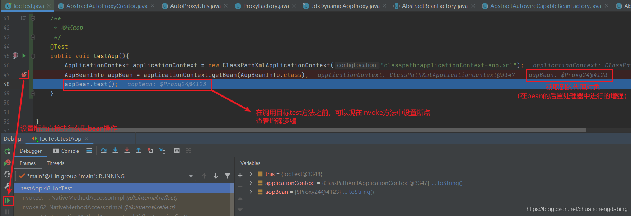Image resolution: width=631 pixels, height=216 pixels.
Task: Click the @Test annotation on line 44
Action: [59, 46]
